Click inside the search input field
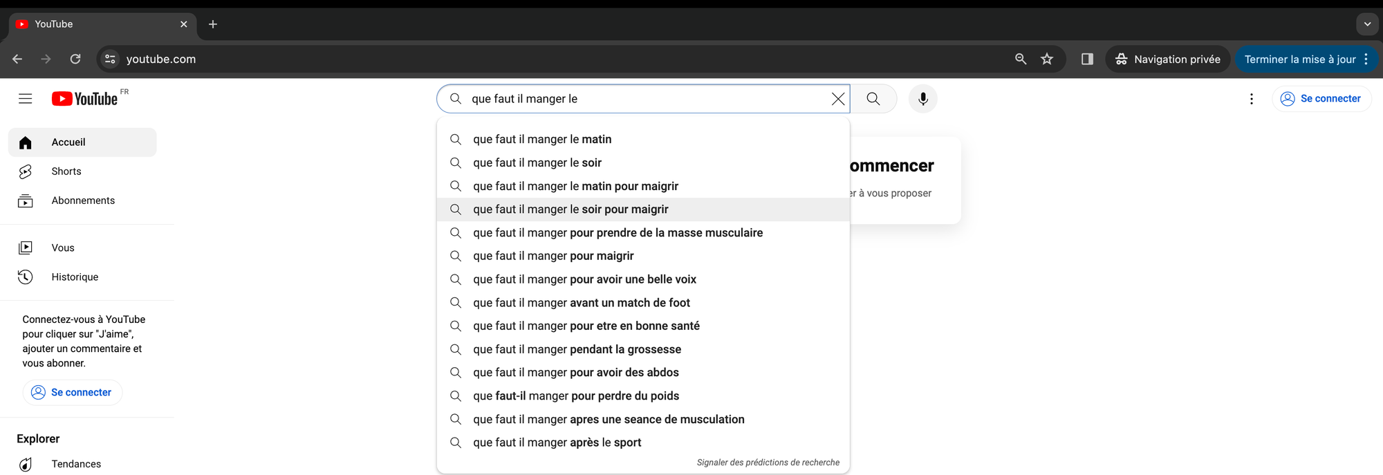Screen dimensions: 1383x475 [647, 99]
